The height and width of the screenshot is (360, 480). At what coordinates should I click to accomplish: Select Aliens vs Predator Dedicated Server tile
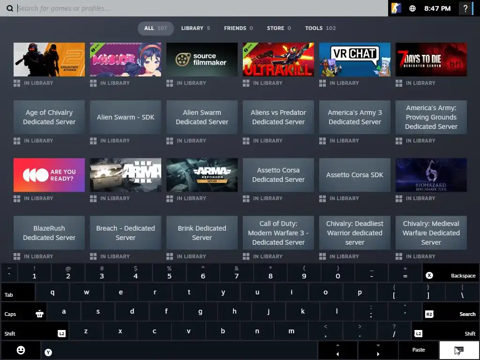click(x=278, y=117)
